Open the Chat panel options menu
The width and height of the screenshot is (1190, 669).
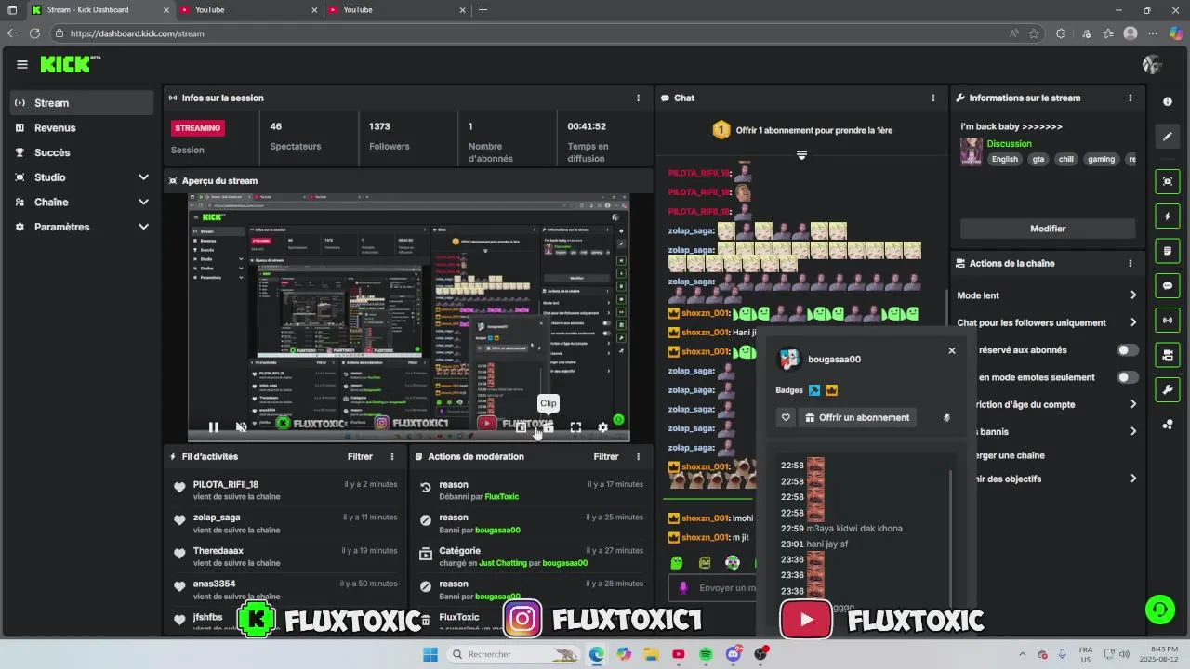pos(933,98)
